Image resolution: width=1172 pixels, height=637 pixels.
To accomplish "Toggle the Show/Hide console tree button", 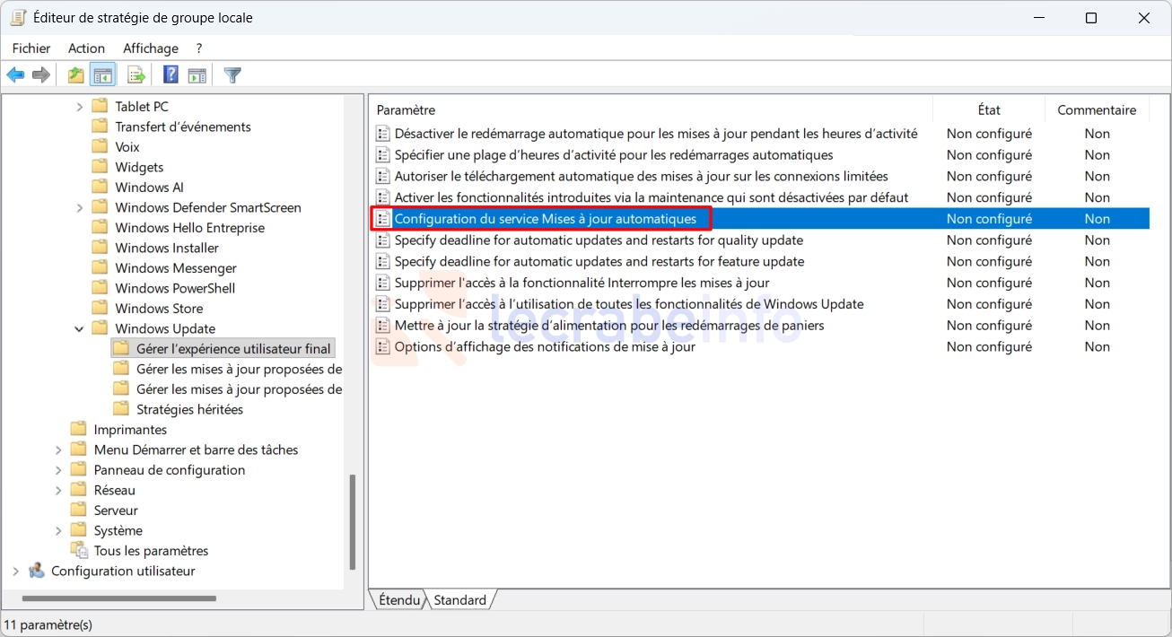I will 103,75.
